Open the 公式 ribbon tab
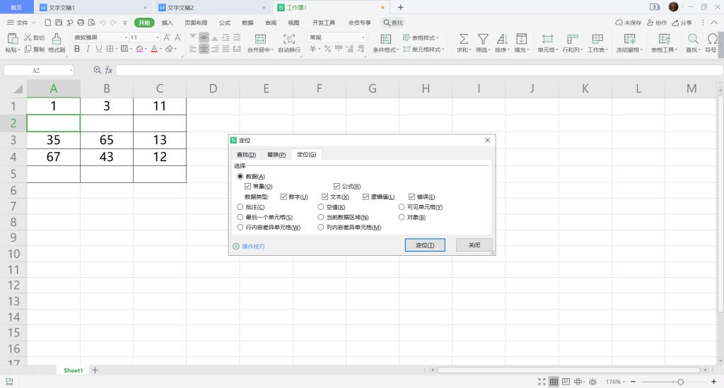The width and height of the screenshot is (724, 388). click(224, 23)
